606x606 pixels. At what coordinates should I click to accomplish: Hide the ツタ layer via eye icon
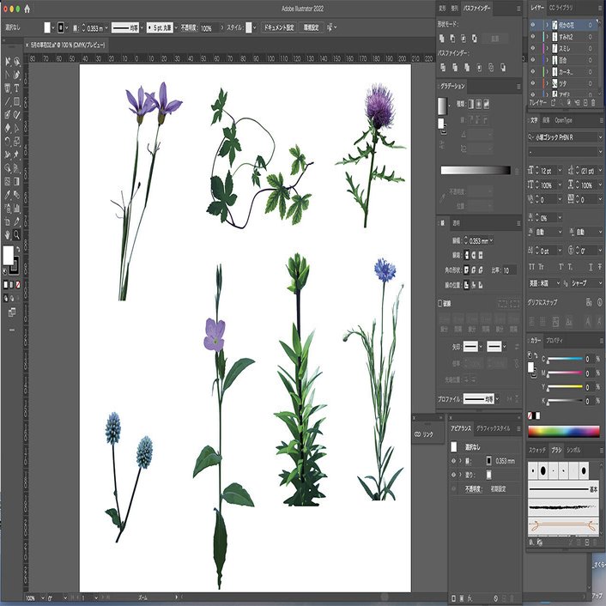click(533, 83)
